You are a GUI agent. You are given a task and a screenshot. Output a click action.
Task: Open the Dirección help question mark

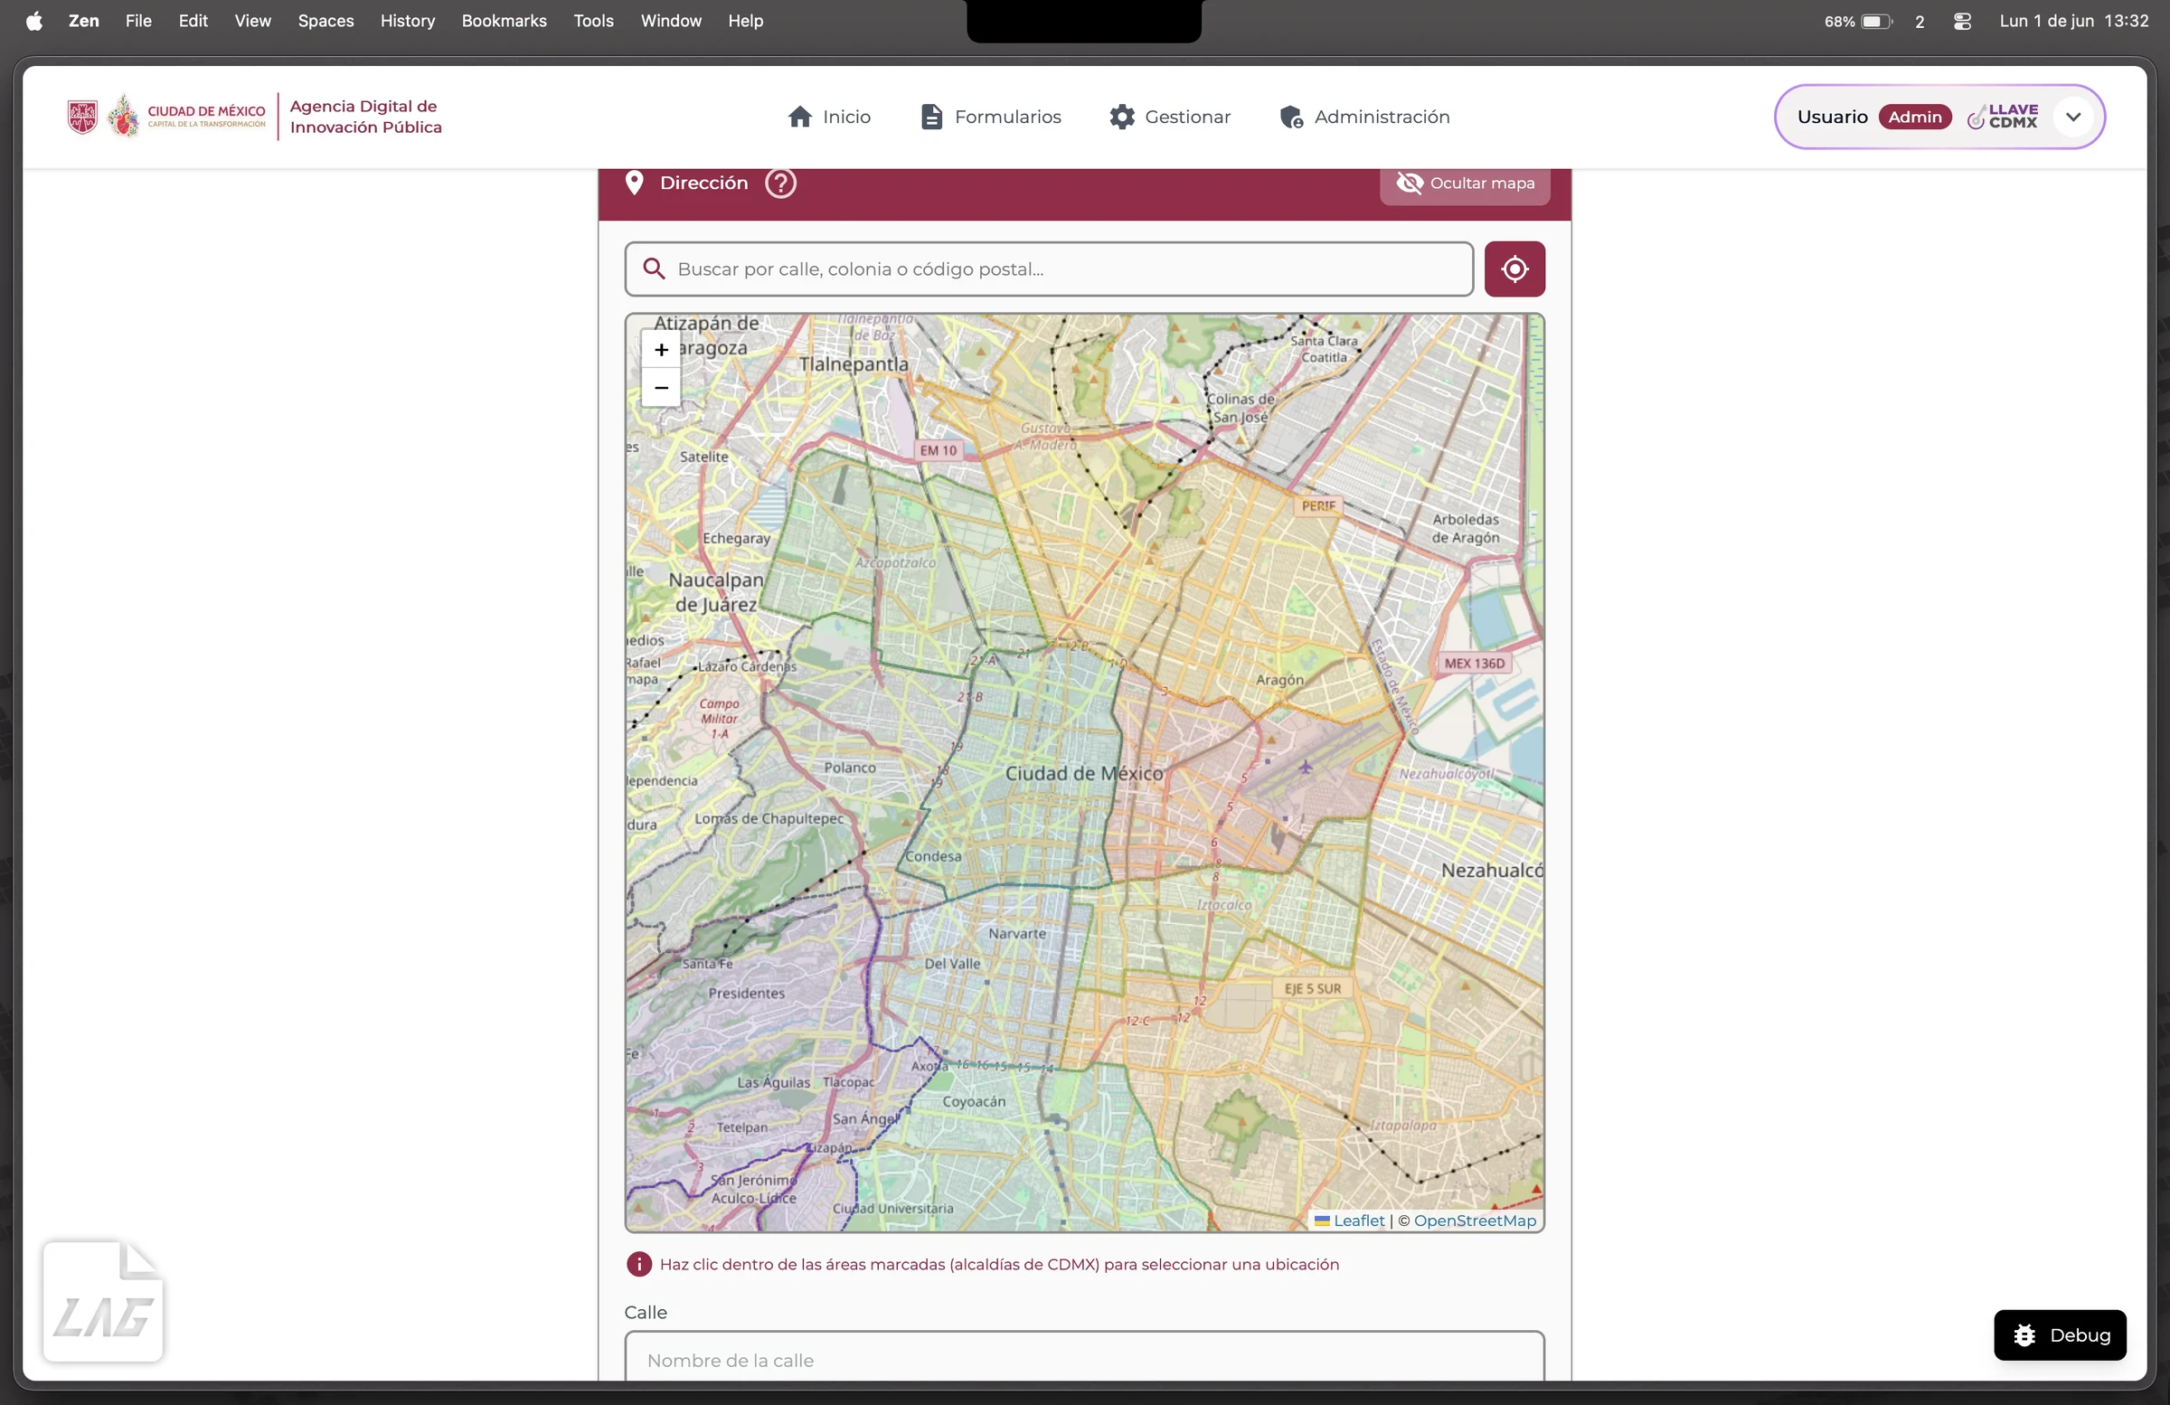tap(780, 184)
